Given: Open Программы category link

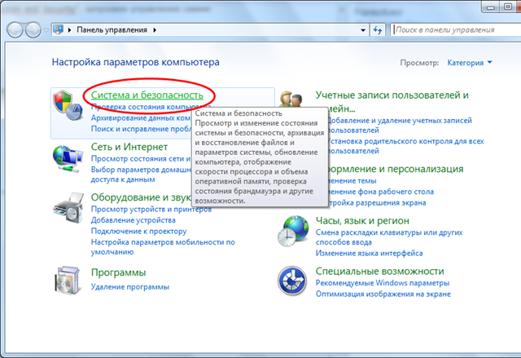Looking at the screenshot, I should 118,272.
